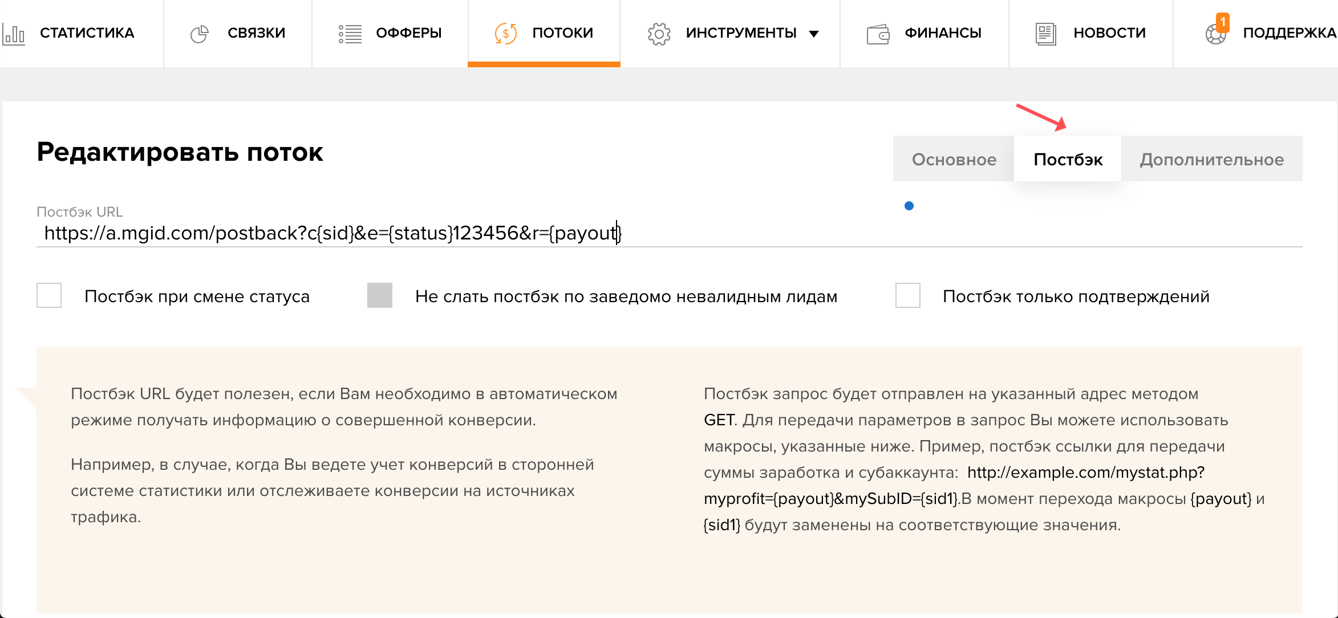Click the bar chart Statistics icon

pyautogui.click(x=14, y=34)
